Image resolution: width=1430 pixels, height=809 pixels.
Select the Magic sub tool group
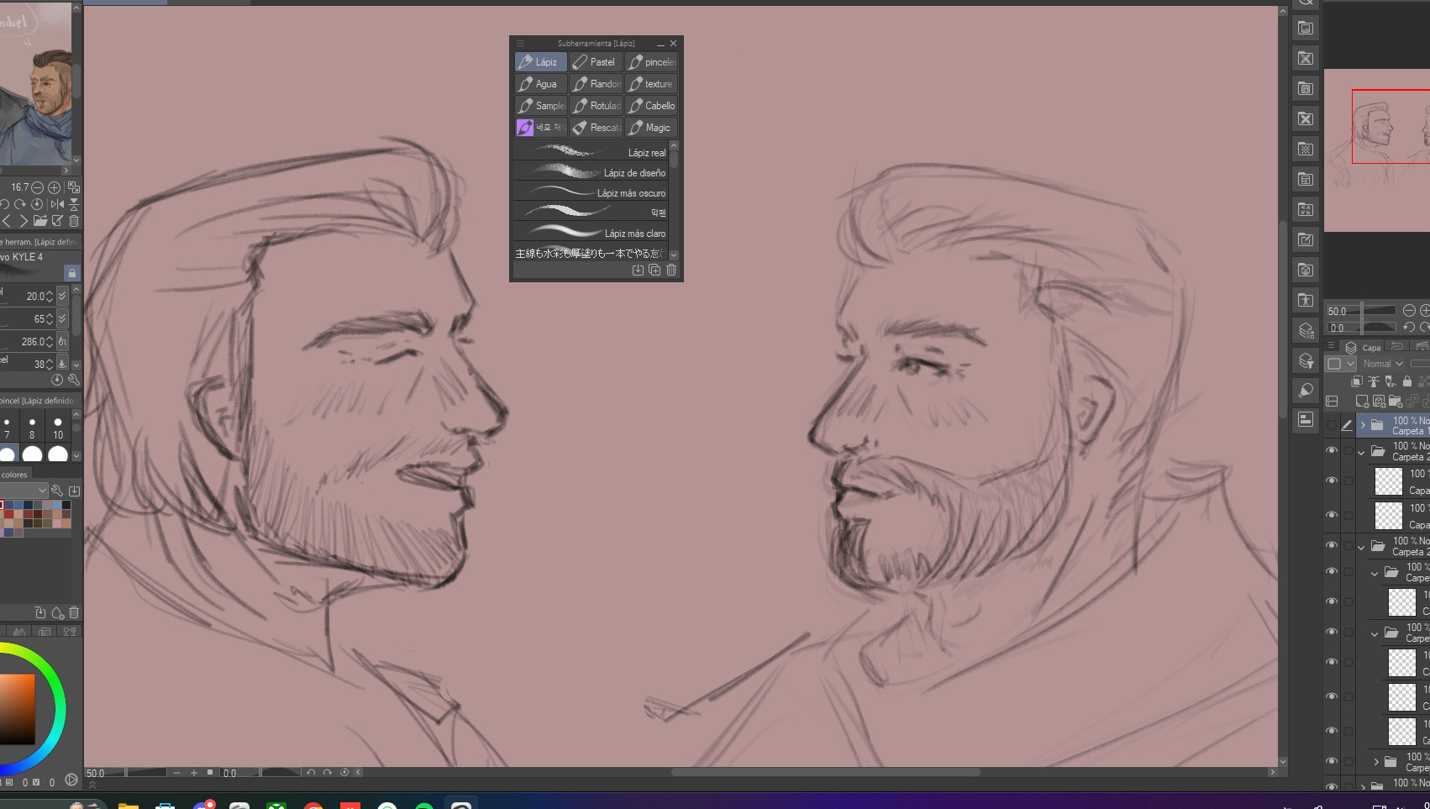tap(651, 128)
